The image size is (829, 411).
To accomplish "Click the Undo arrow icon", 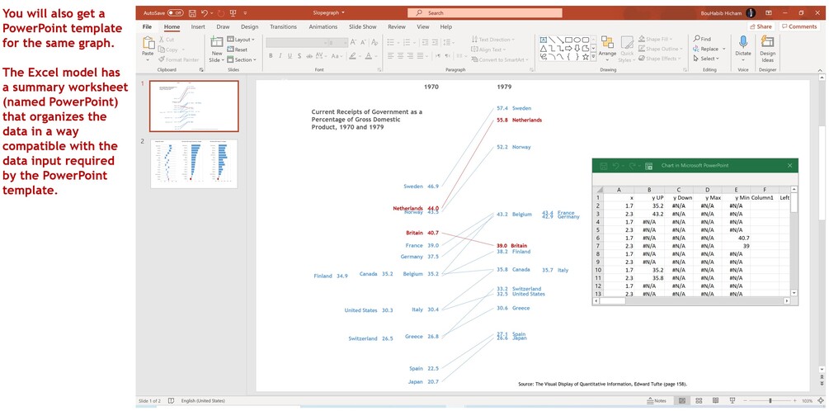I will click(x=205, y=12).
